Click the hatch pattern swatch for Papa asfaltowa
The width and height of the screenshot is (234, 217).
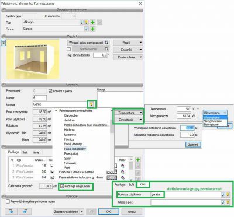pyautogui.click(x=112, y=177)
